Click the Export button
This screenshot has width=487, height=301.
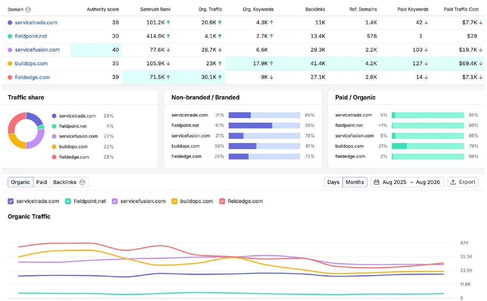point(463,182)
